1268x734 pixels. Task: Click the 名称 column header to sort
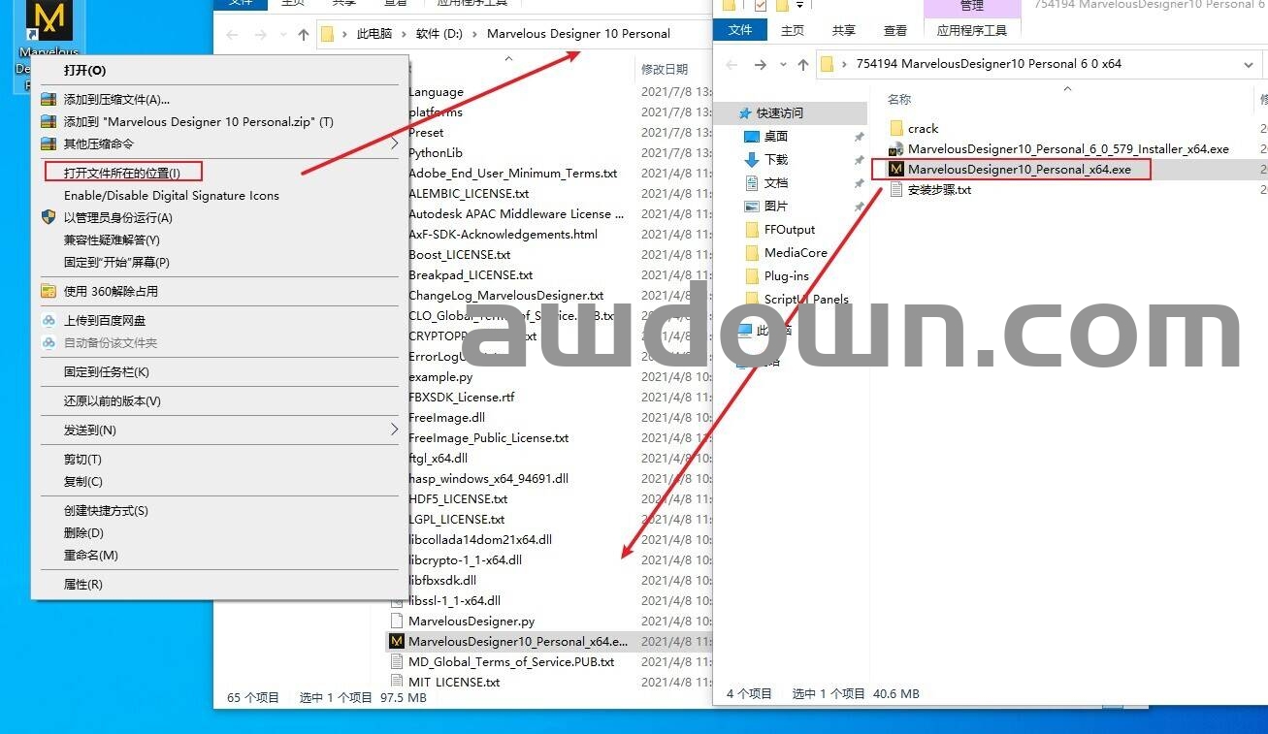click(x=899, y=100)
